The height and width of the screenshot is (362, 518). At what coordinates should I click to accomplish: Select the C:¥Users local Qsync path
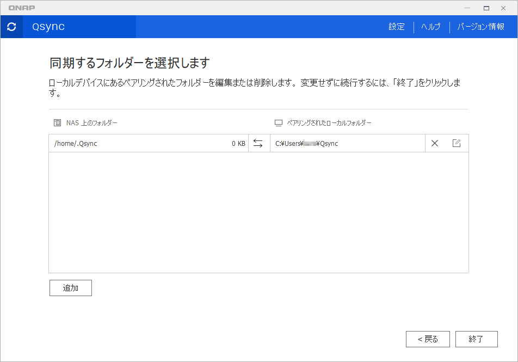[x=306, y=144]
